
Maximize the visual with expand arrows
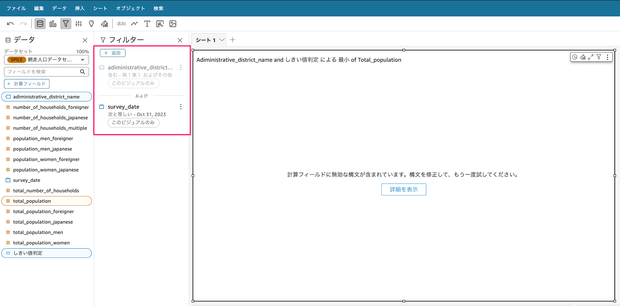[591, 57]
